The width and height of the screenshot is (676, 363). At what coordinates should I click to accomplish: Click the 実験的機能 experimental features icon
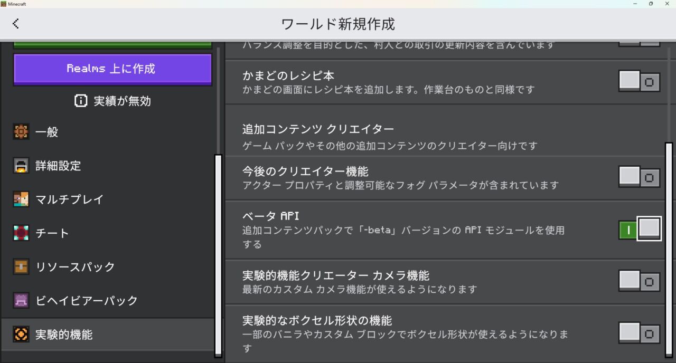[x=21, y=334]
